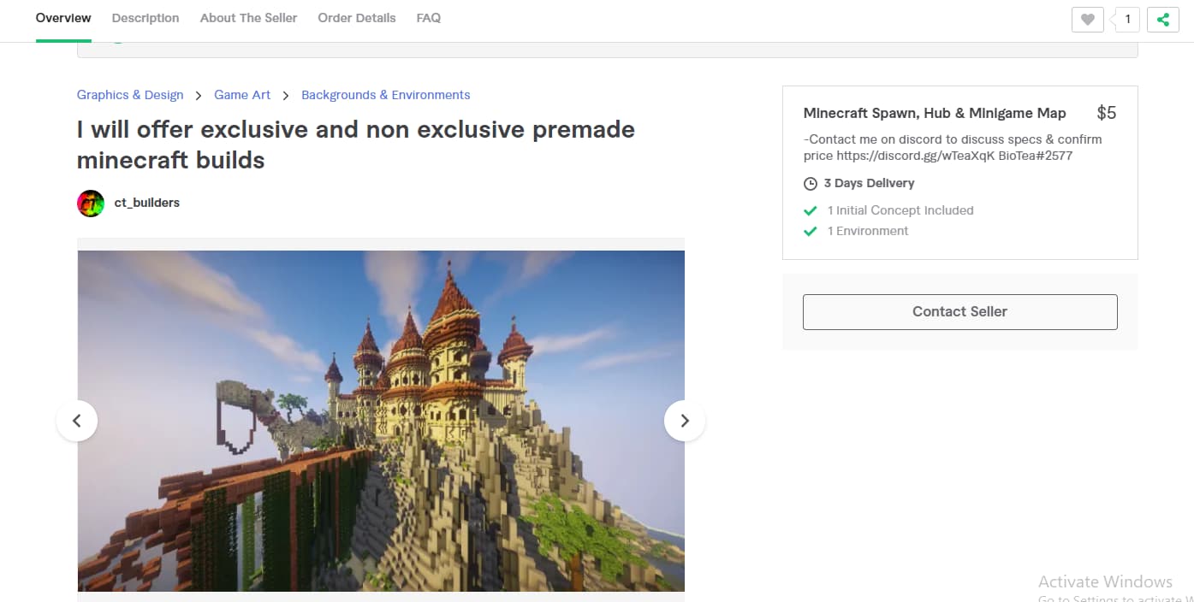Click checkmark beside 1 Environment

tap(811, 231)
